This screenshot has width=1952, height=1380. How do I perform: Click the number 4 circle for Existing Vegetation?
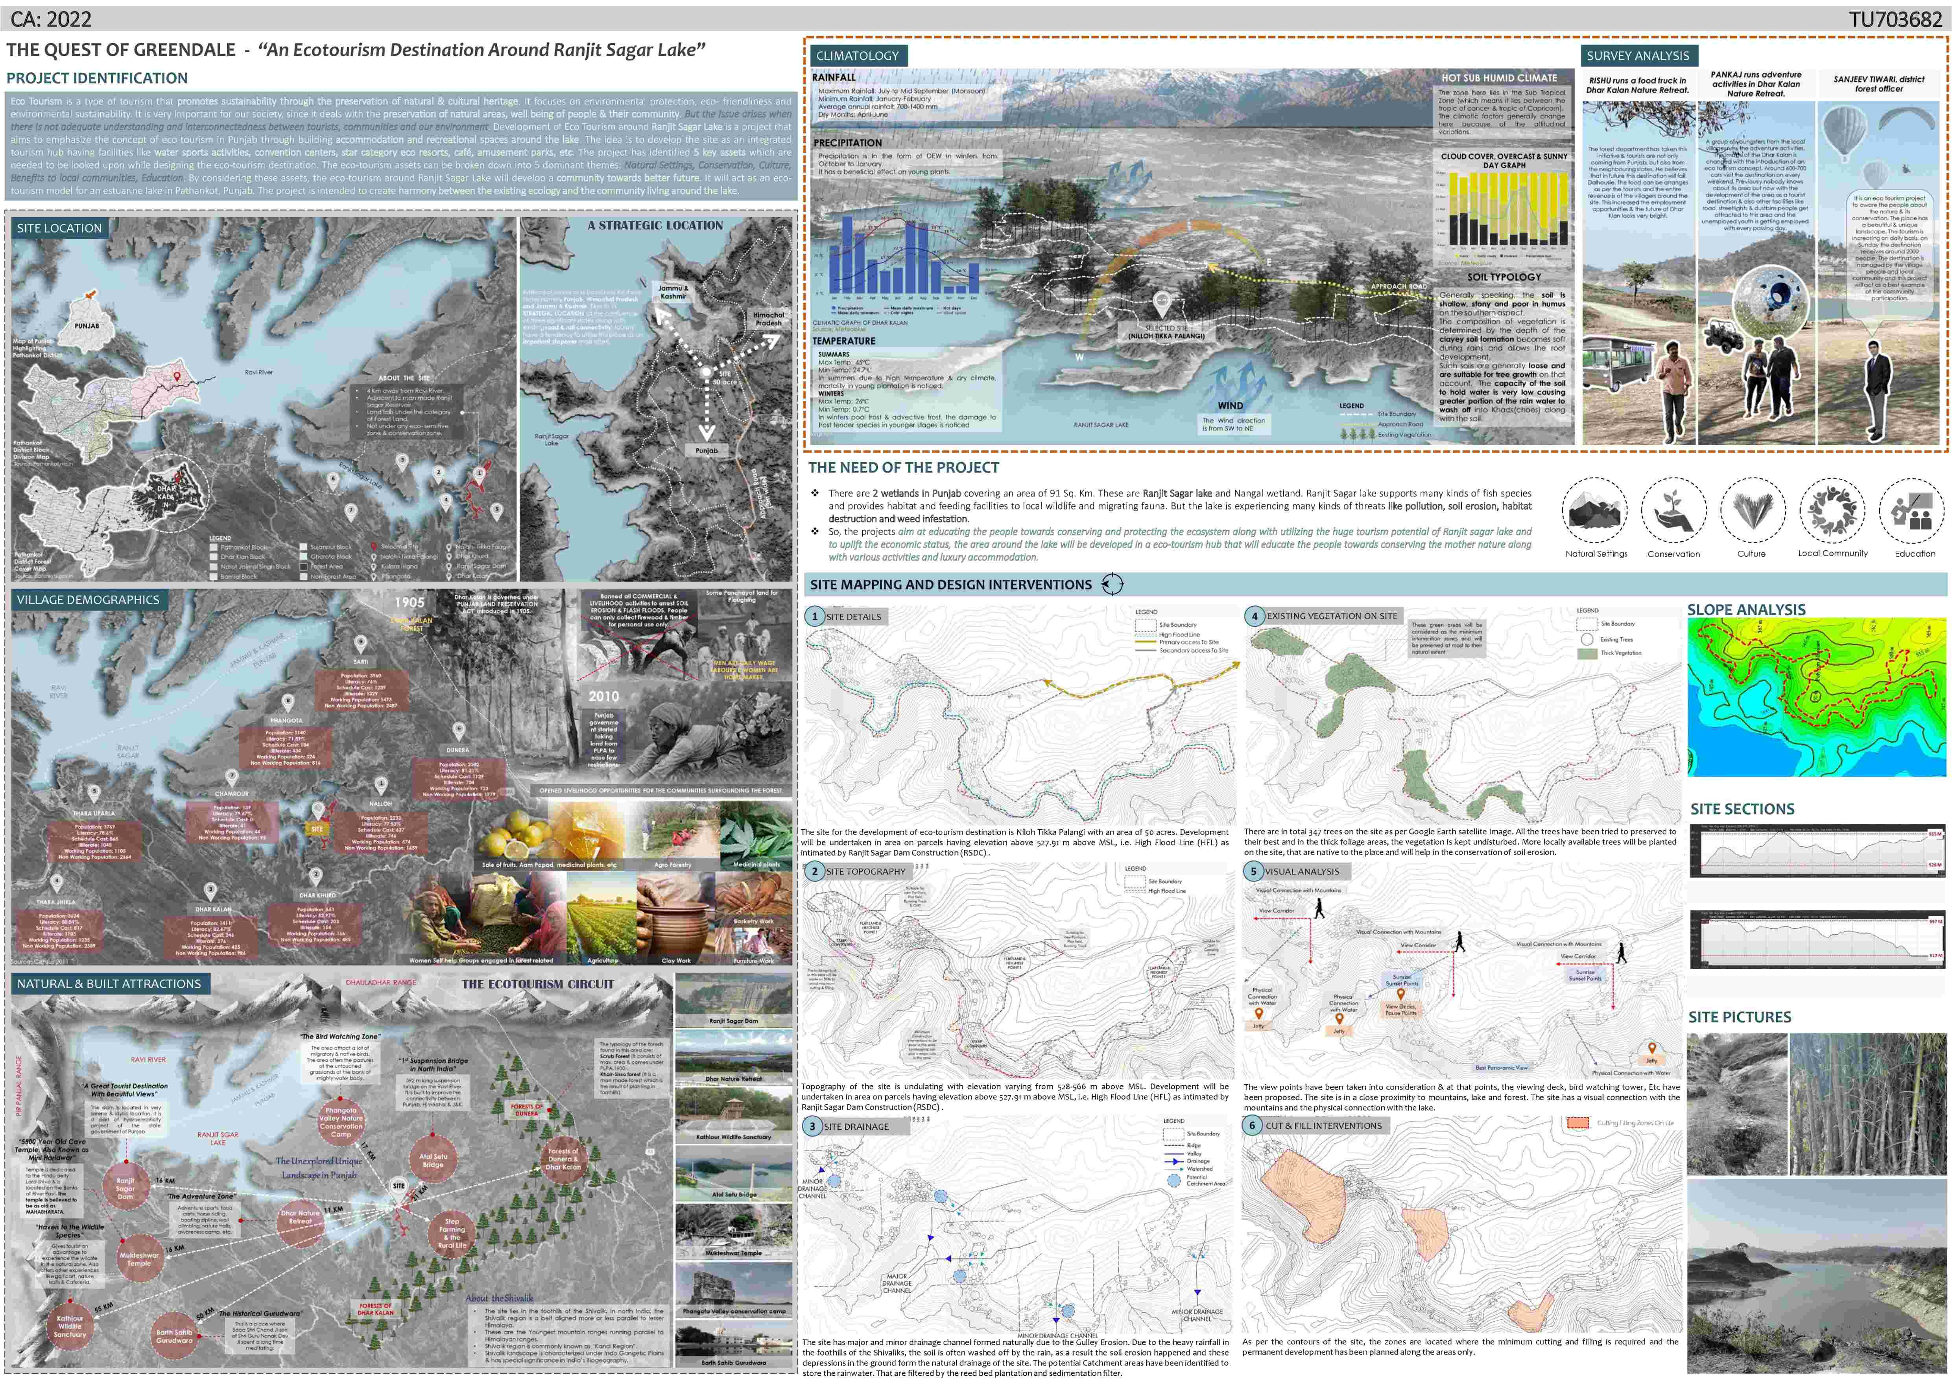pos(1255,616)
